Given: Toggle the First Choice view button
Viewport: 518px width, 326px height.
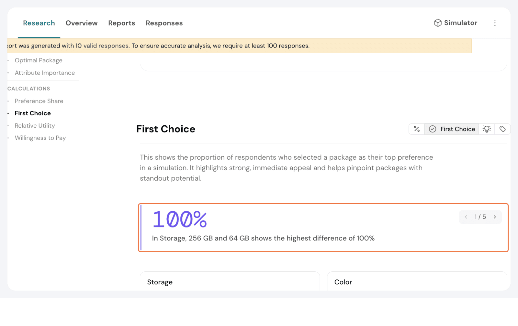Looking at the screenshot, I should coord(452,129).
